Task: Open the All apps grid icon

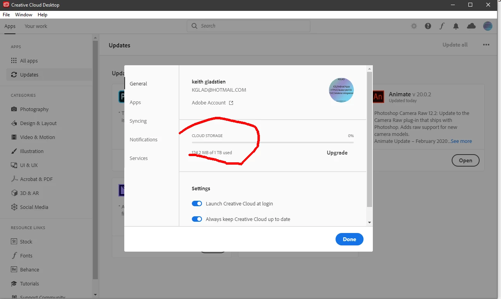Action: 14,61
